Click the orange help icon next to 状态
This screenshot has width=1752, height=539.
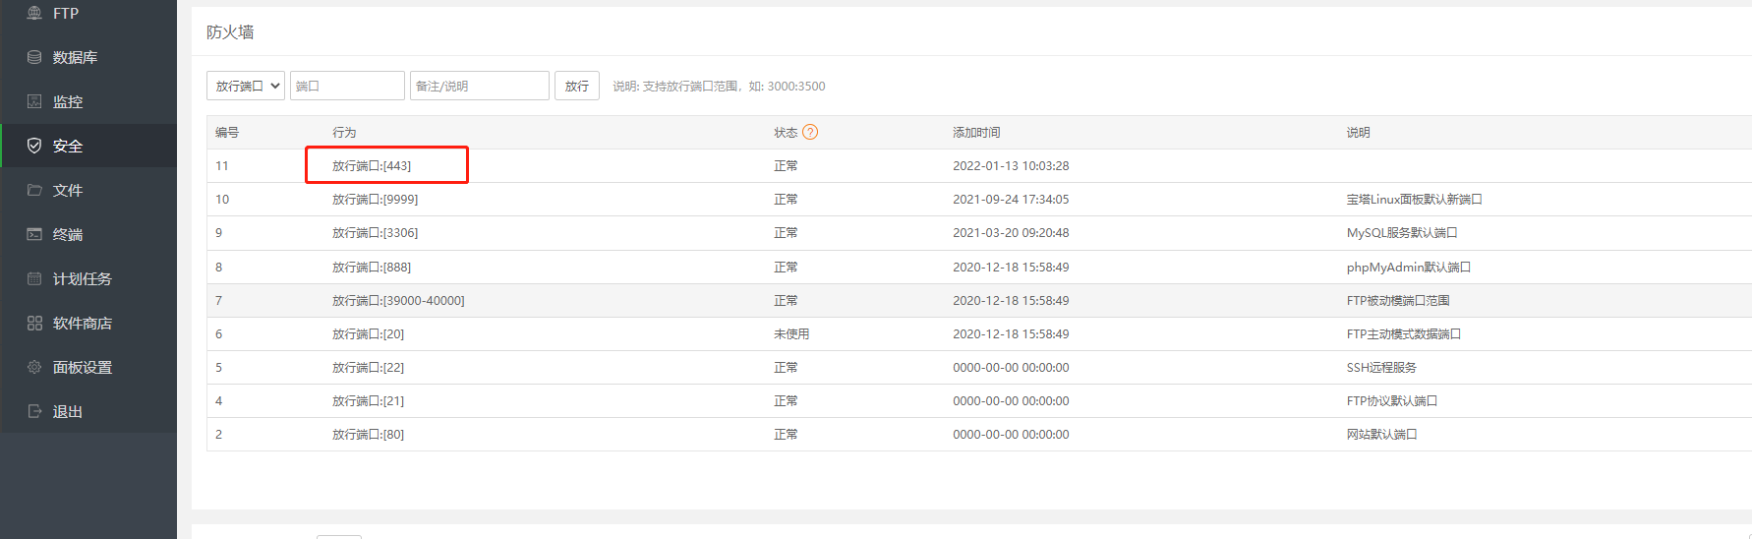810,132
